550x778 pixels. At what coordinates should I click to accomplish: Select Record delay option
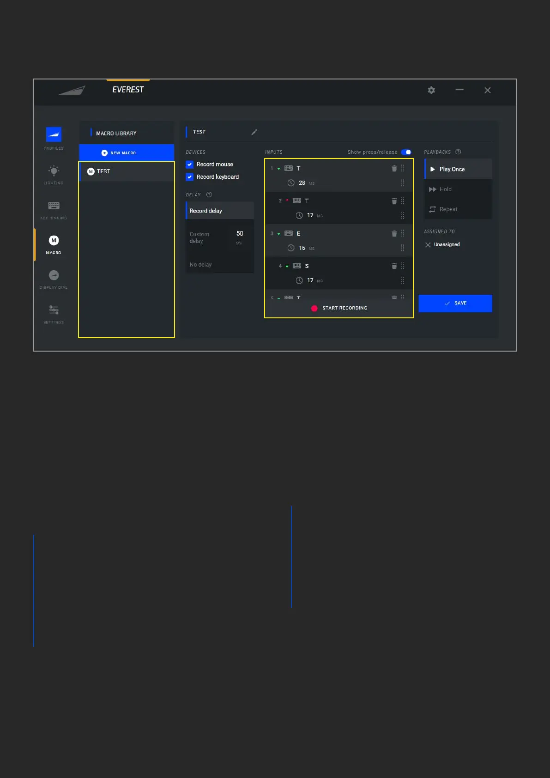[x=220, y=211]
